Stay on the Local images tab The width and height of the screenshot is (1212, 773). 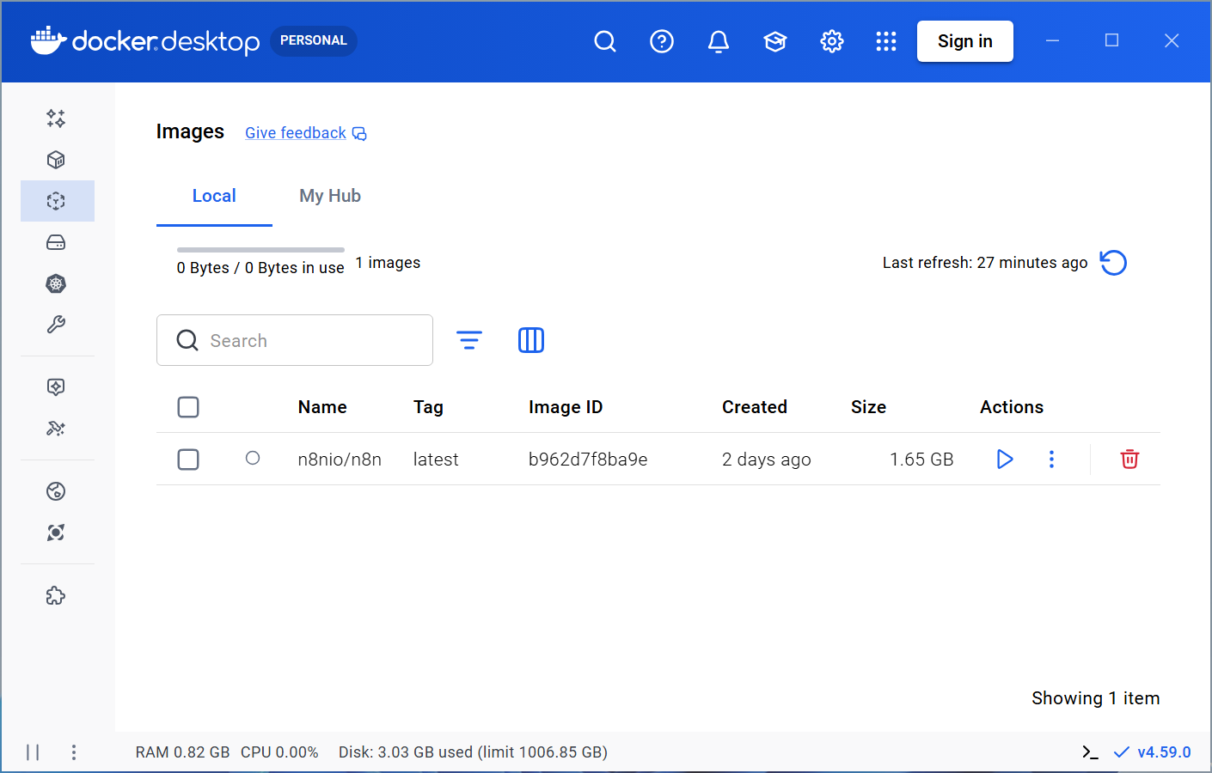coord(214,195)
